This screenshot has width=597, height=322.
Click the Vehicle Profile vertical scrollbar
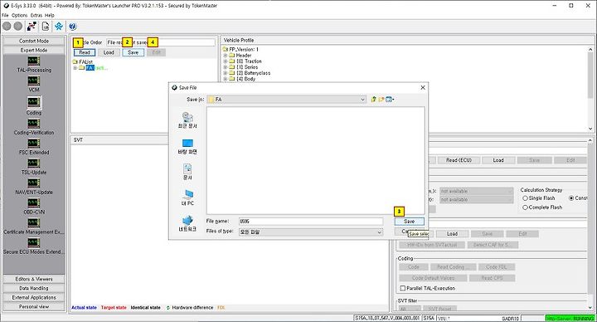point(590,89)
